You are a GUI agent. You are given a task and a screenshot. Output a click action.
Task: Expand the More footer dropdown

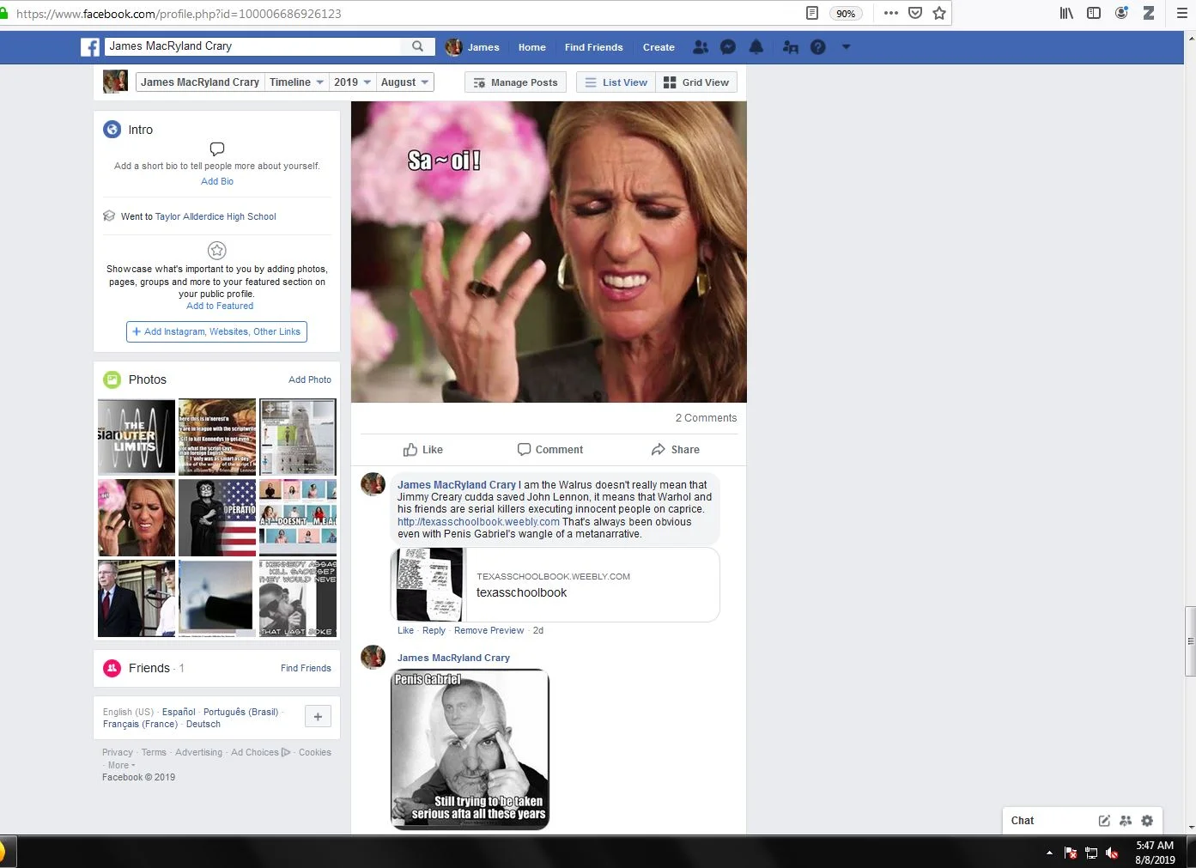click(x=121, y=765)
